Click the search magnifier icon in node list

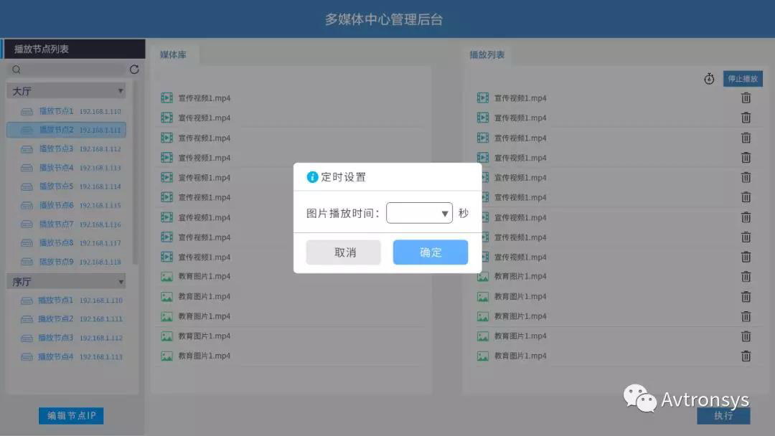[x=17, y=70]
